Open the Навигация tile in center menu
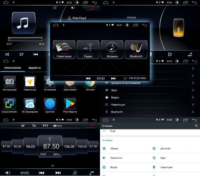Image resolution: width=200 pixels, height=176 pixels. click(x=64, y=50)
